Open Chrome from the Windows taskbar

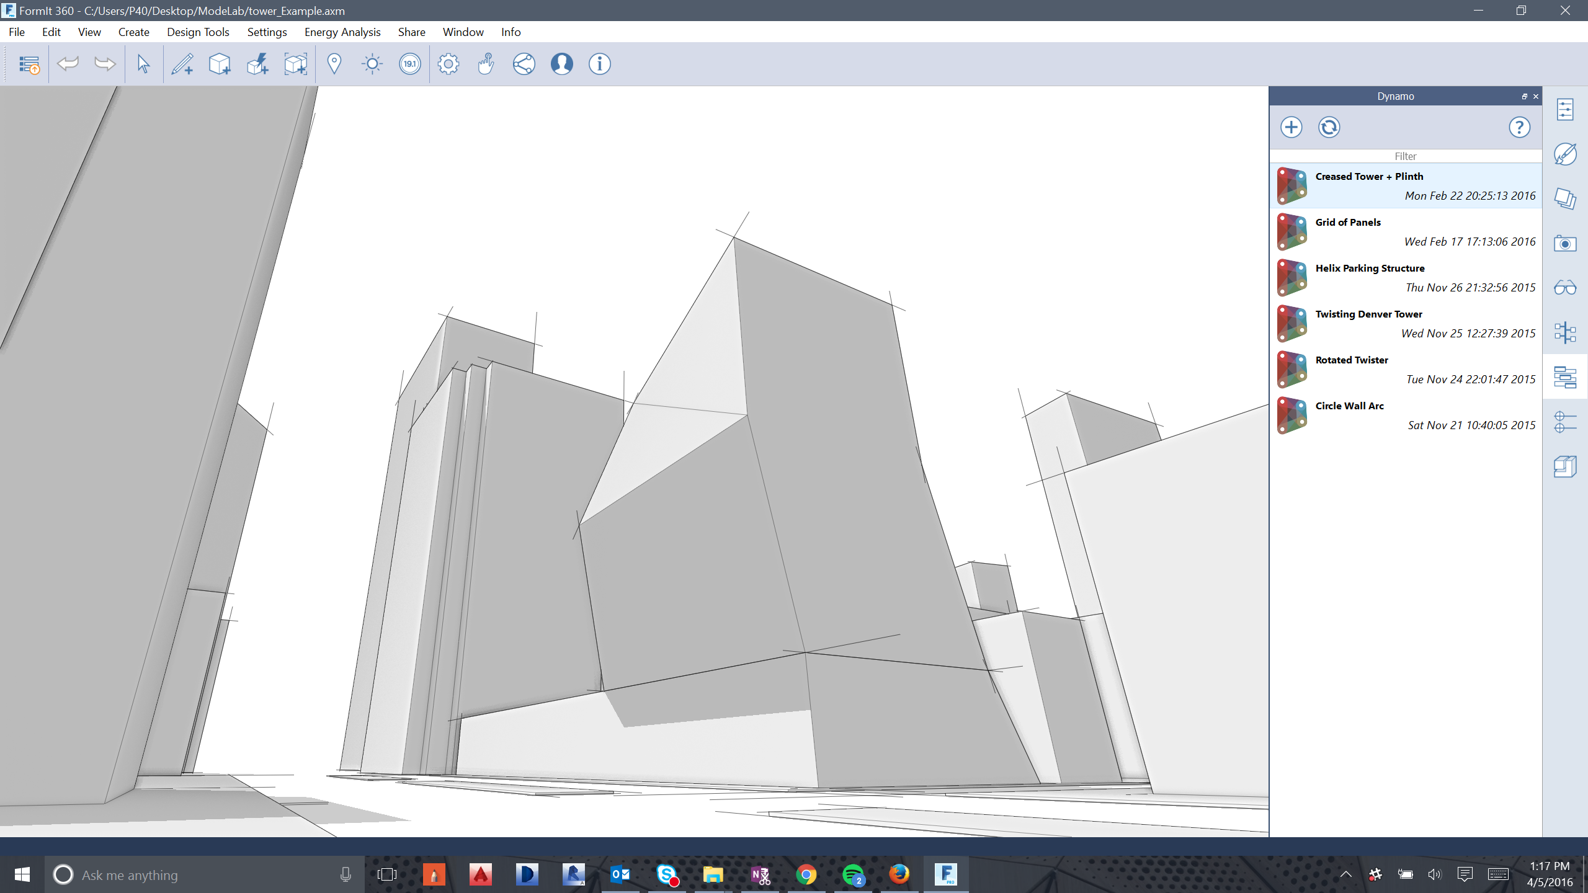806,875
